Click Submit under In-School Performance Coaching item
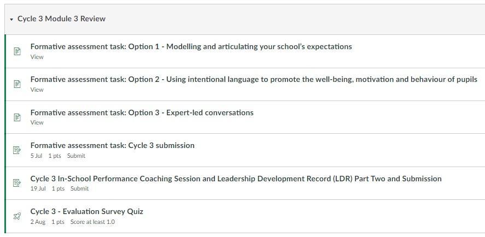 pyautogui.click(x=79, y=188)
